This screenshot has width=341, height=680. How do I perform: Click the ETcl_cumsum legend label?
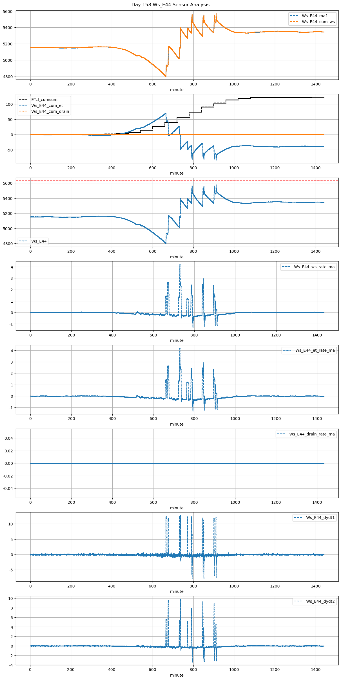44,100
